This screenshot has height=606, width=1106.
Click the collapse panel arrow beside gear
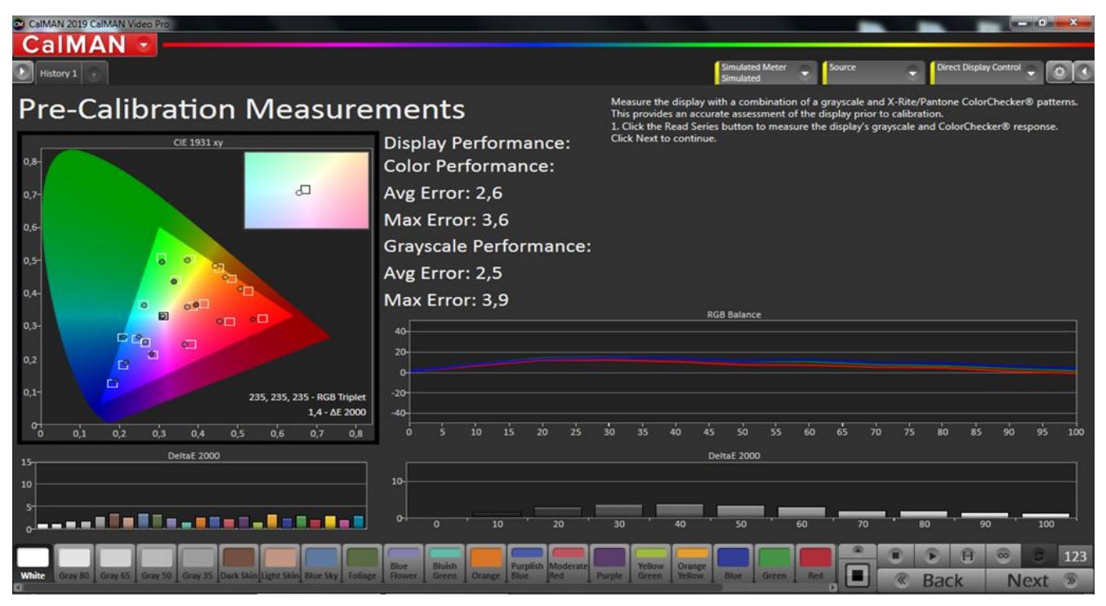point(1083,73)
